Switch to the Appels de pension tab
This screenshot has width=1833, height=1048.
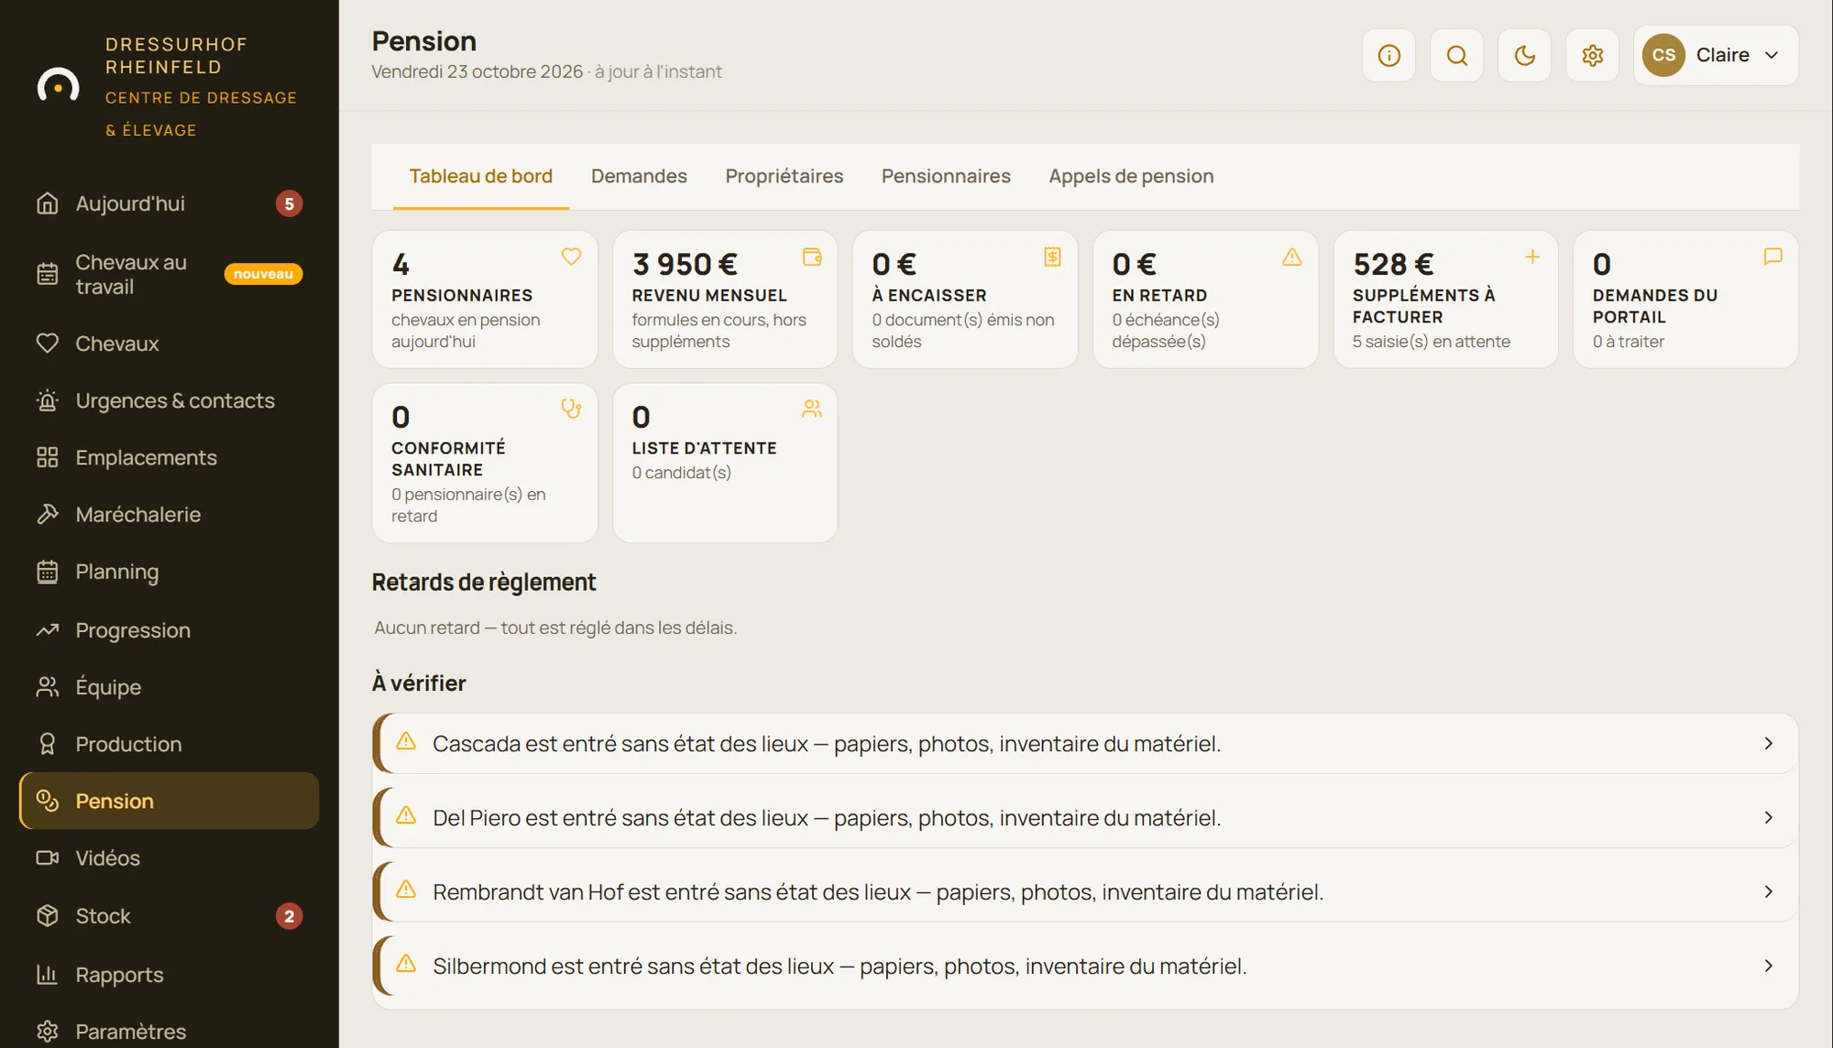[1131, 177]
